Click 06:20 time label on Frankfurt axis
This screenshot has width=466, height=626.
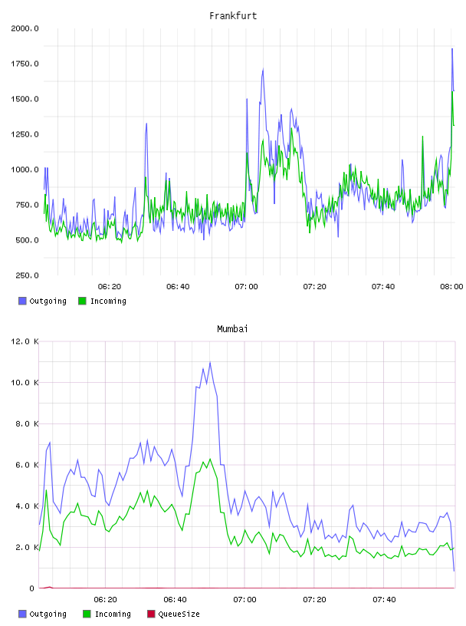coord(110,287)
